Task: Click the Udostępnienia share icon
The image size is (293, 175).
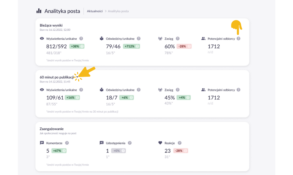Action: [x=101, y=143]
